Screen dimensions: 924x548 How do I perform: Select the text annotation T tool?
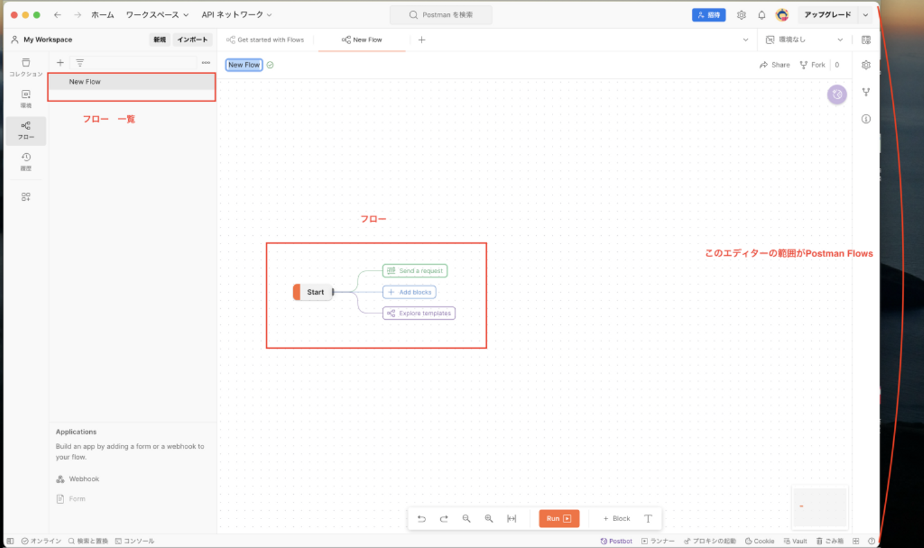click(648, 519)
